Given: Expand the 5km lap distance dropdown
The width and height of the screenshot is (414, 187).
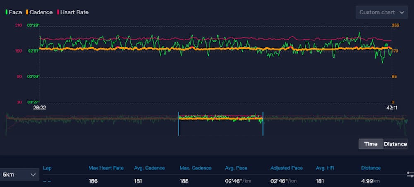Looking at the screenshot, I should click(x=20, y=175).
